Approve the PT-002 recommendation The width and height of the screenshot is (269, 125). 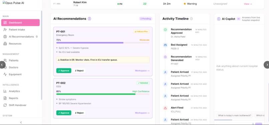(64, 113)
